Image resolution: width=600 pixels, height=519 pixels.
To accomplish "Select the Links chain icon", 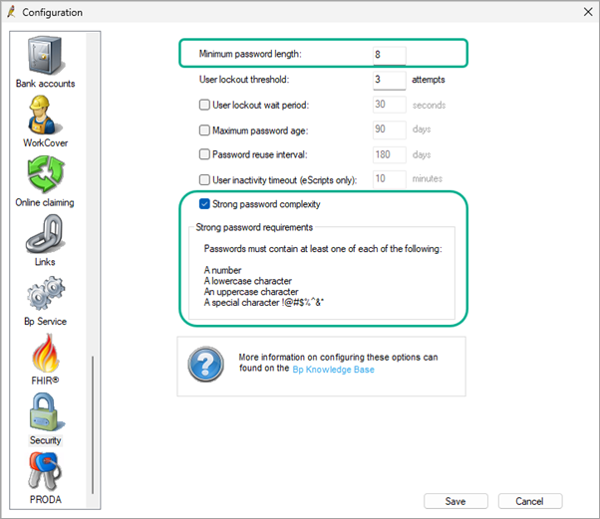I will pos(45,234).
